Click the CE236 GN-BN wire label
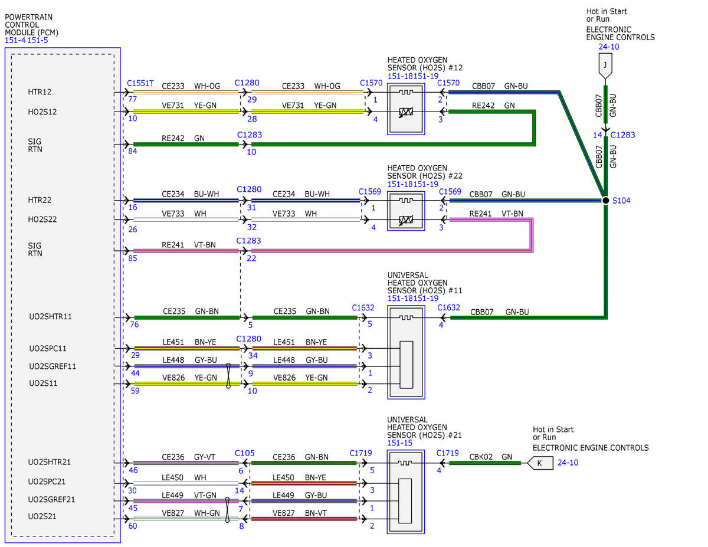This screenshot has width=708, height=547. click(301, 457)
